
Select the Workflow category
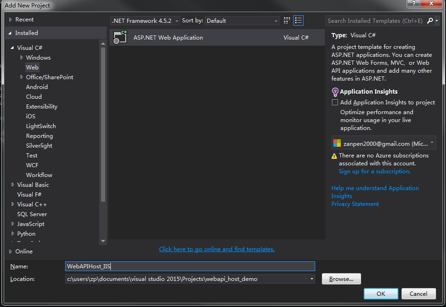tap(39, 175)
